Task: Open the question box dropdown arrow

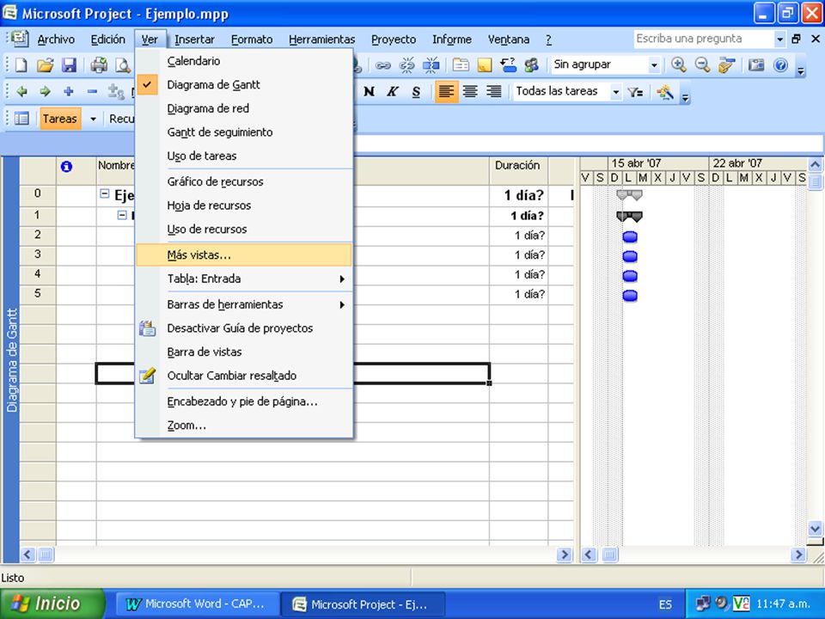Action: click(779, 39)
